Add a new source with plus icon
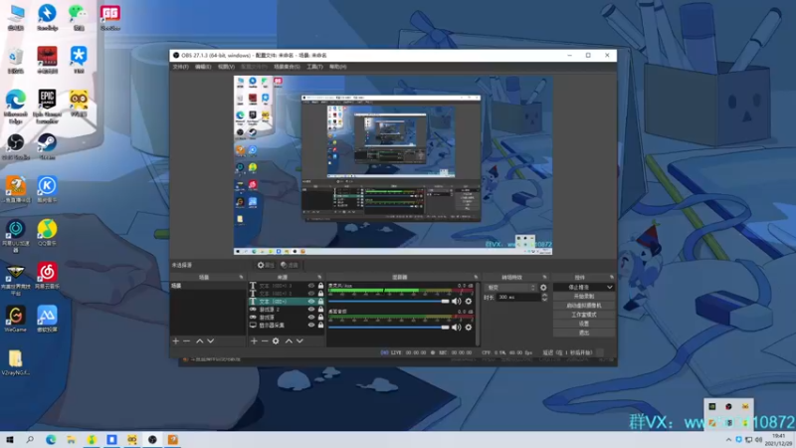Viewport: 796px width, 448px height. pos(254,340)
